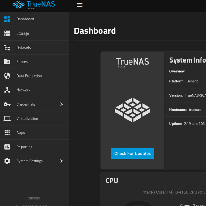Image resolution: width=206 pixels, height=206 pixels.
Task: Click the Network topology icon
Action: click(7, 90)
